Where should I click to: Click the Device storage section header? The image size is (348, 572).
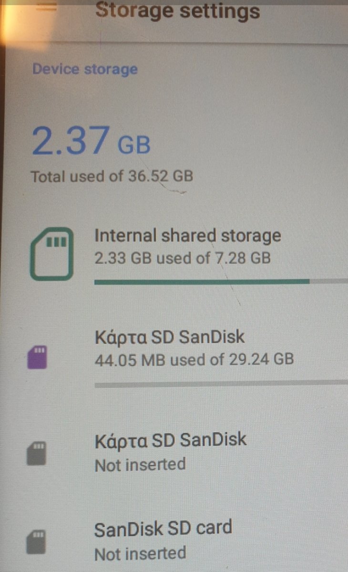(85, 69)
